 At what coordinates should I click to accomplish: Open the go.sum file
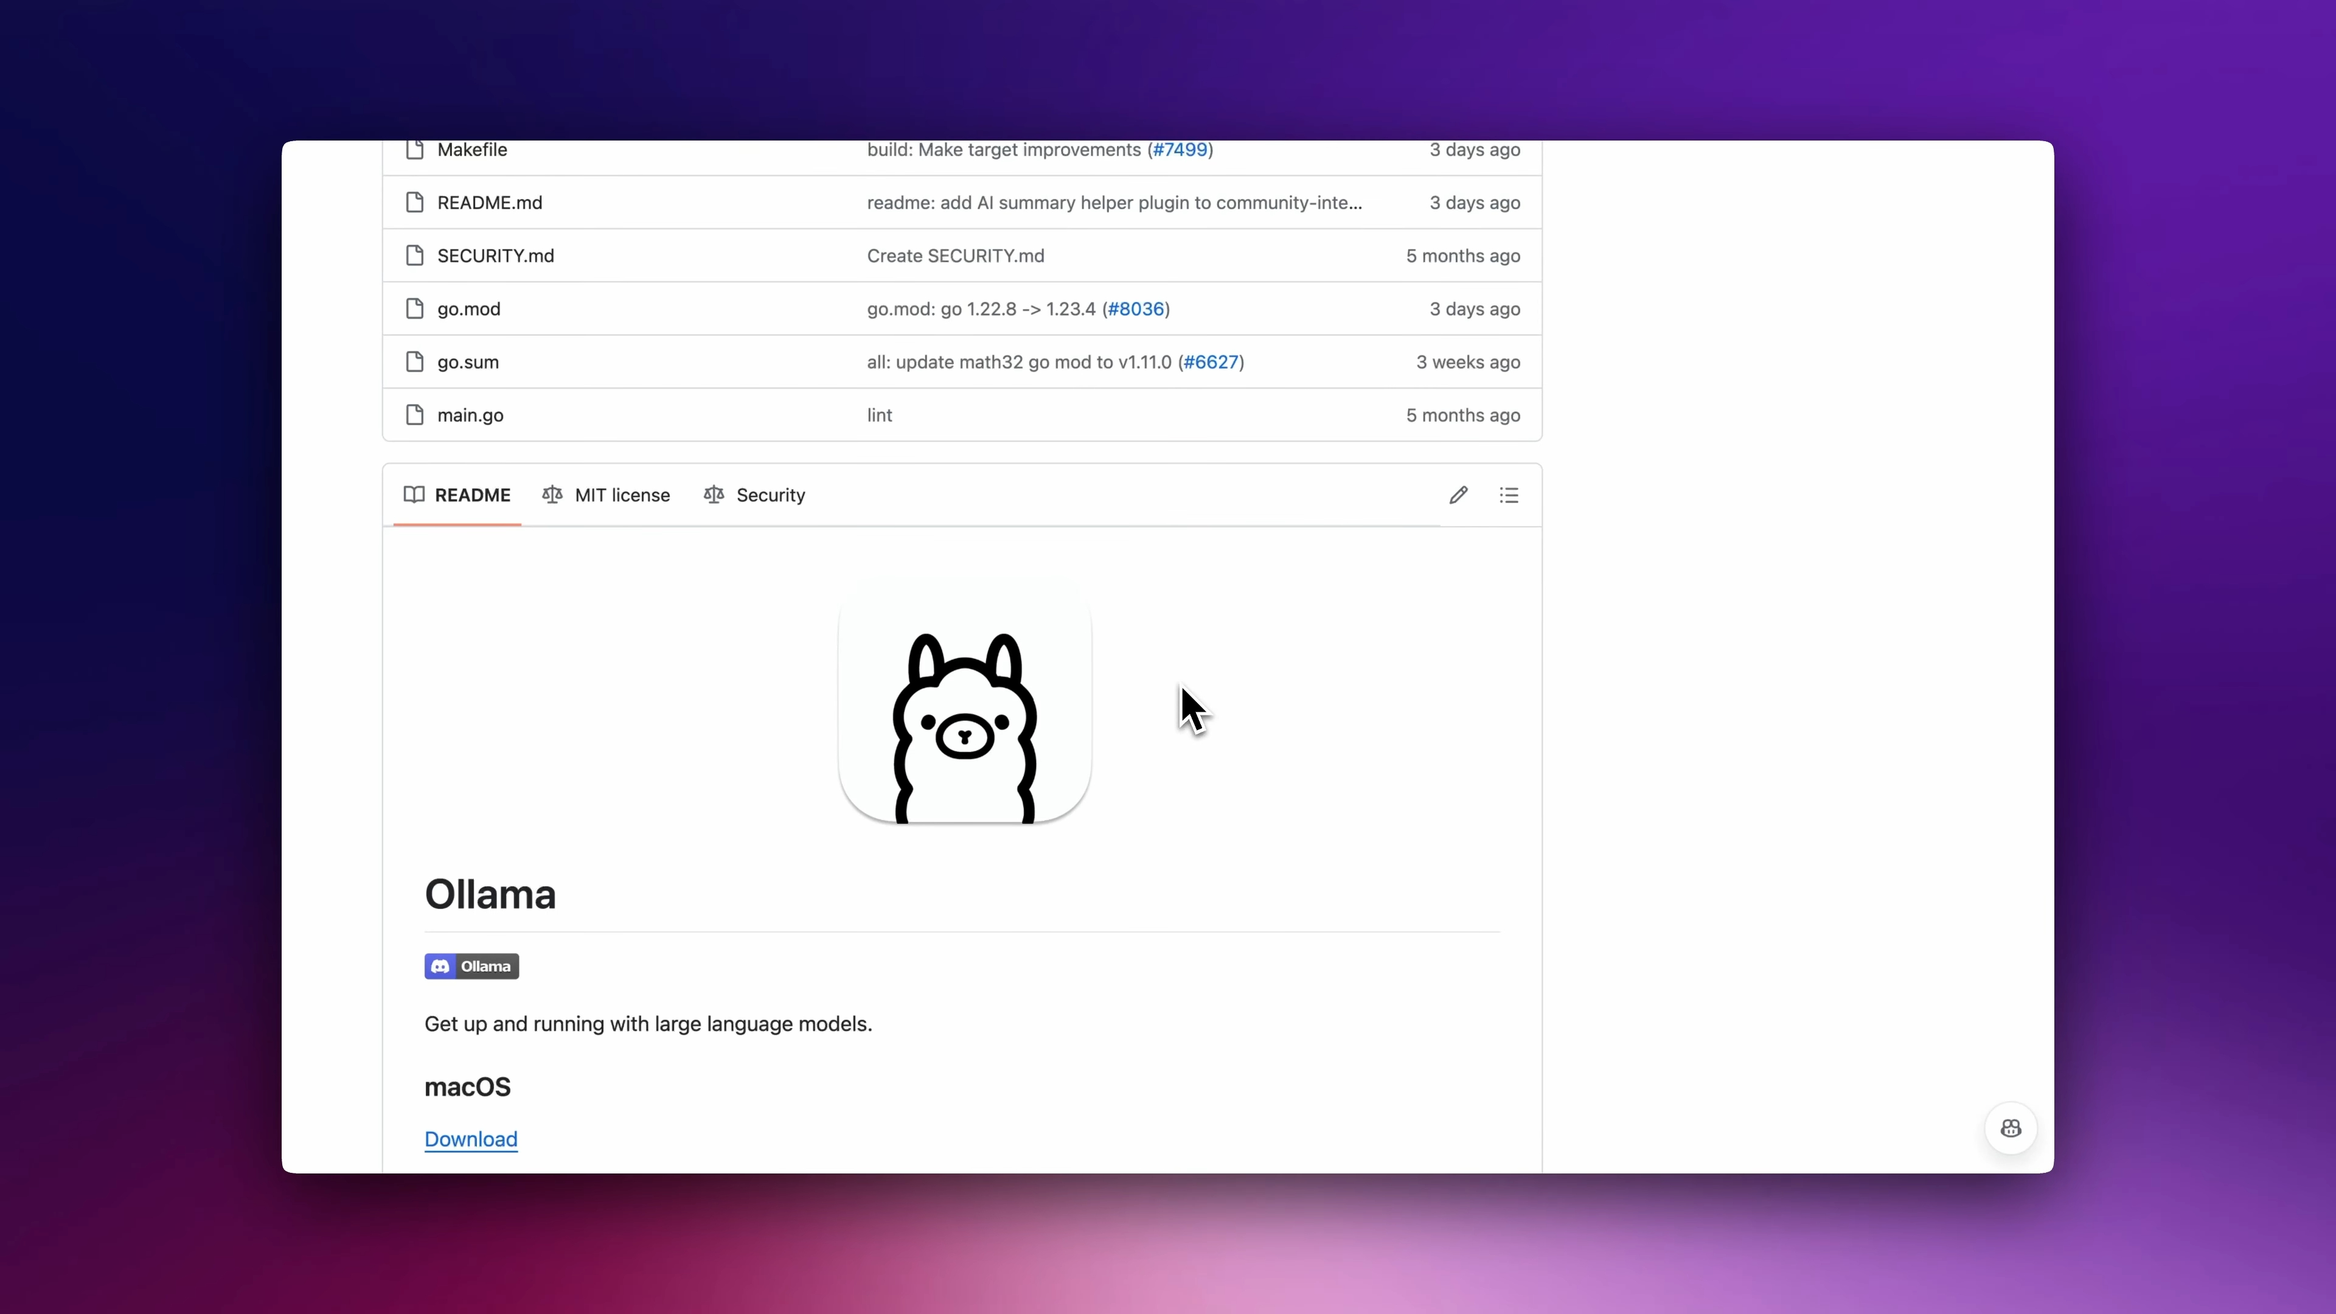pos(468,362)
